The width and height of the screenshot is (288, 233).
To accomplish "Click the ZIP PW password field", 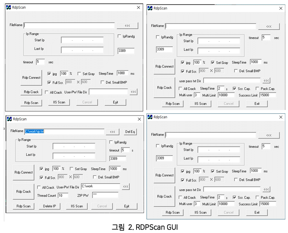I will tap(105, 195).
